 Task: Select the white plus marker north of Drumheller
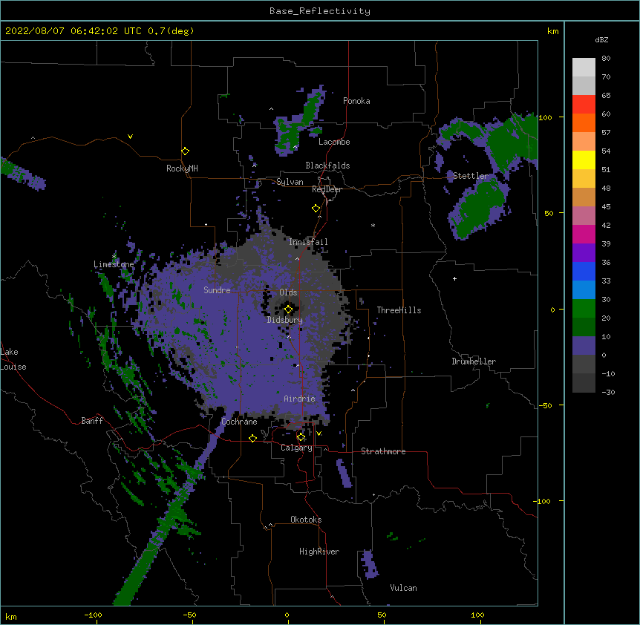tap(454, 278)
